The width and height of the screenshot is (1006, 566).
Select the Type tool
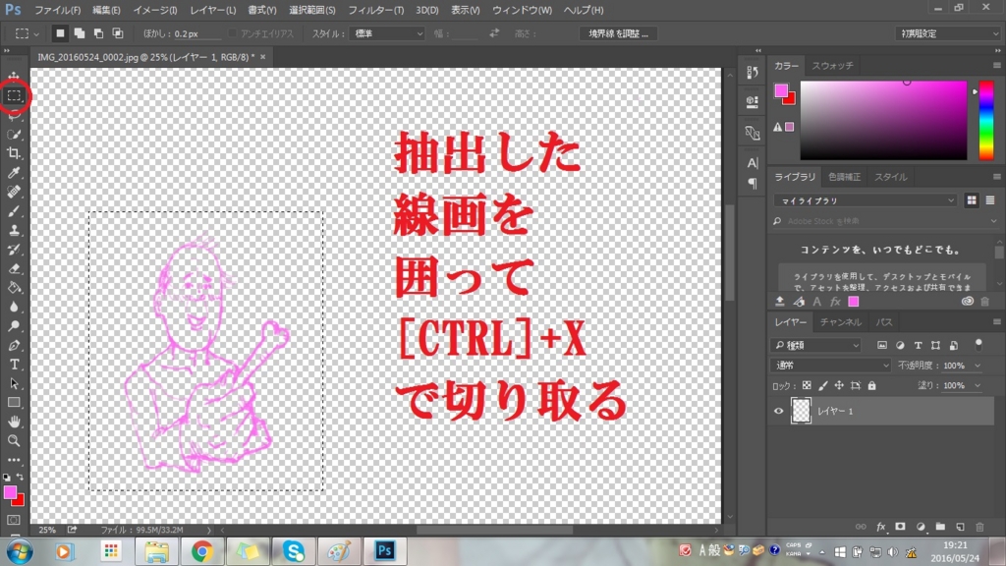[14, 365]
